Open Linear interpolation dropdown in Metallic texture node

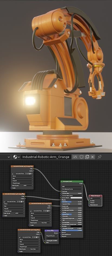coord(14,204)
